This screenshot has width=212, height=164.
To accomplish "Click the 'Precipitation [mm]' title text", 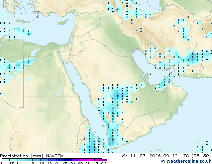I will [x=22, y=156].
